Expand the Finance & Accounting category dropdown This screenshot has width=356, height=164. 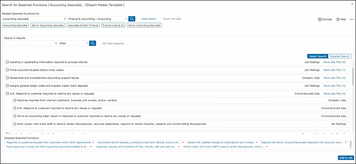tap(126, 19)
